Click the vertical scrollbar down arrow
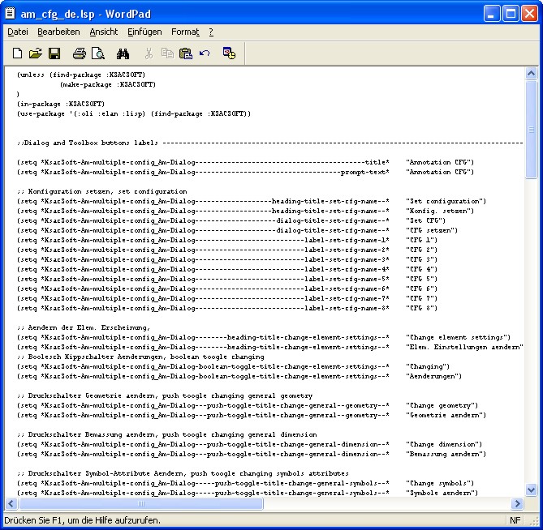This screenshot has width=543, height=530. click(531, 489)
